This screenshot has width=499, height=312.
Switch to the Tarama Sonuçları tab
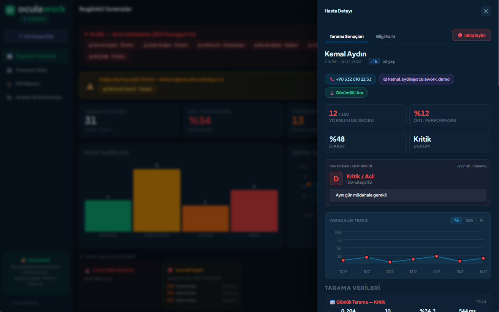coord(347,36)
